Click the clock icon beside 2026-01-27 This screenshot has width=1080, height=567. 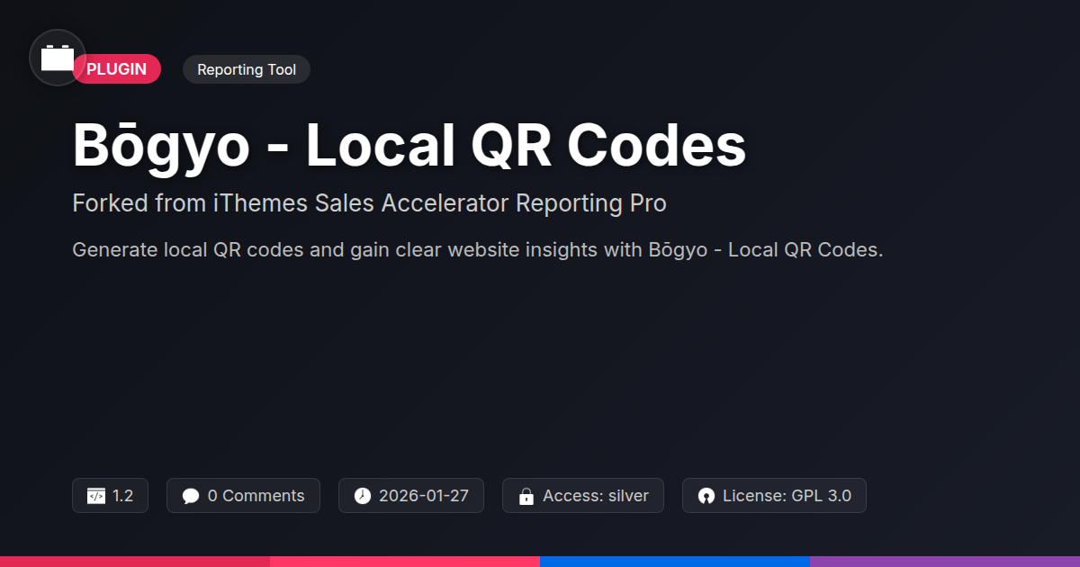[x=363, y=496]
